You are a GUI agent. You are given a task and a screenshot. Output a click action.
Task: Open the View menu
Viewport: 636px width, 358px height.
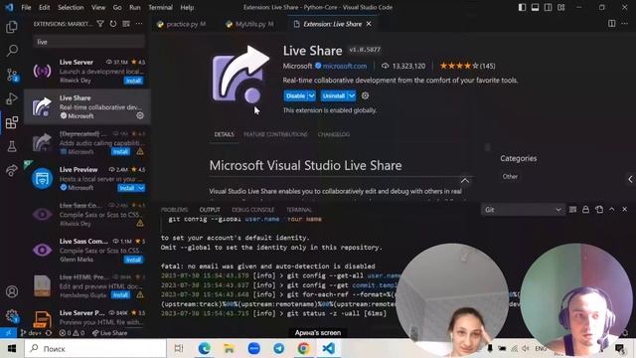[x=98, y=7]
